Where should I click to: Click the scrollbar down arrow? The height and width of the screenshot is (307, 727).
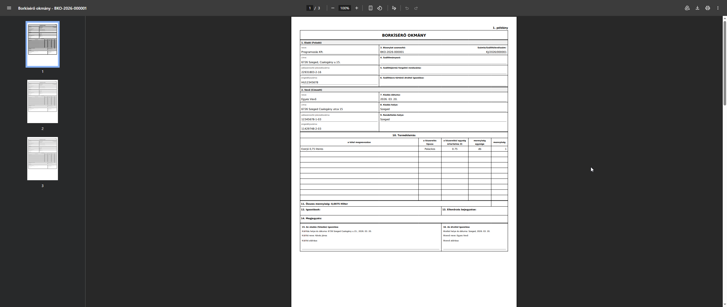tap(725, 304)
